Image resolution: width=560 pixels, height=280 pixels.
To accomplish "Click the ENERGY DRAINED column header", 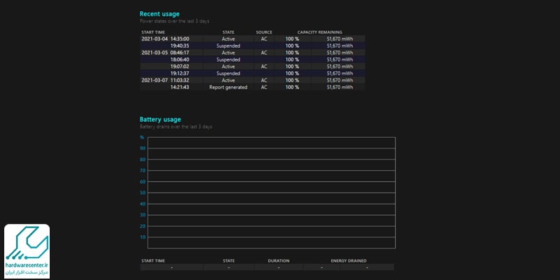I will 349,260.
